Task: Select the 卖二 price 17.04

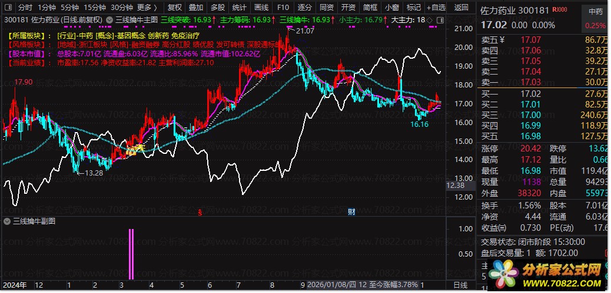Action: (531, 72)
